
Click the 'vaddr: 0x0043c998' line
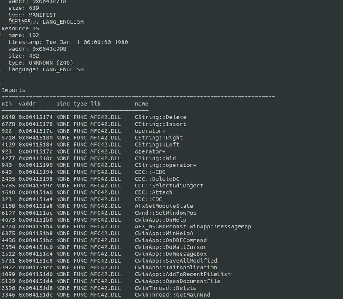pos(37,49)
